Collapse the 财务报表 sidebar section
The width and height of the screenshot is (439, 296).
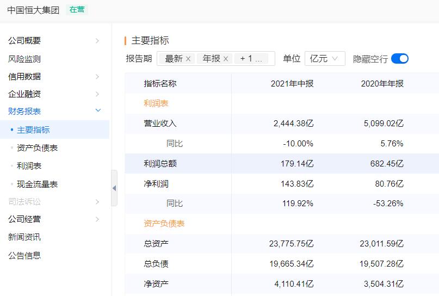(98, 110)
